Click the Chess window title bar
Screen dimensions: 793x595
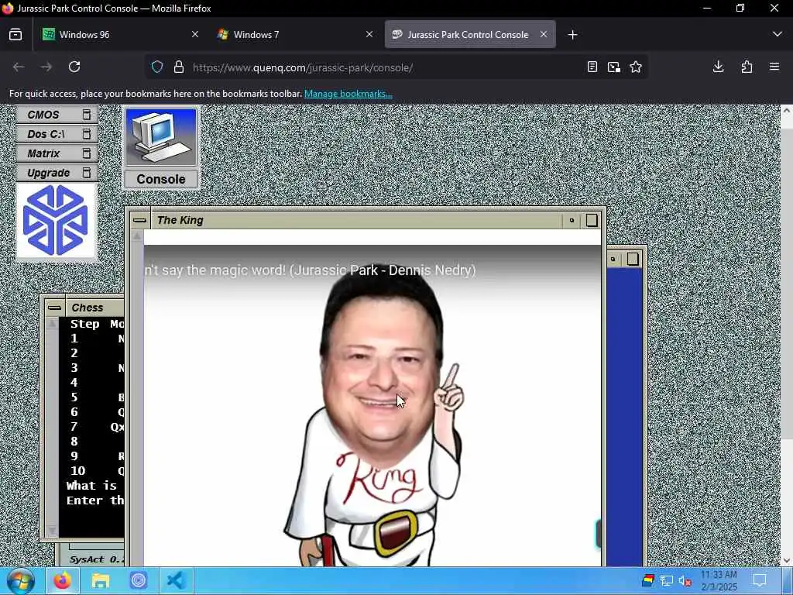point(95,308)
